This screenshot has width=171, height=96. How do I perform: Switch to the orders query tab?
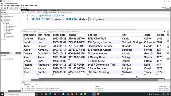(x=46, y=10)
